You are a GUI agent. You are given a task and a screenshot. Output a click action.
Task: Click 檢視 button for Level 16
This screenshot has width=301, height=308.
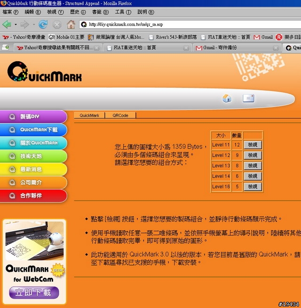pyautogui.click(x=253, y=187)
